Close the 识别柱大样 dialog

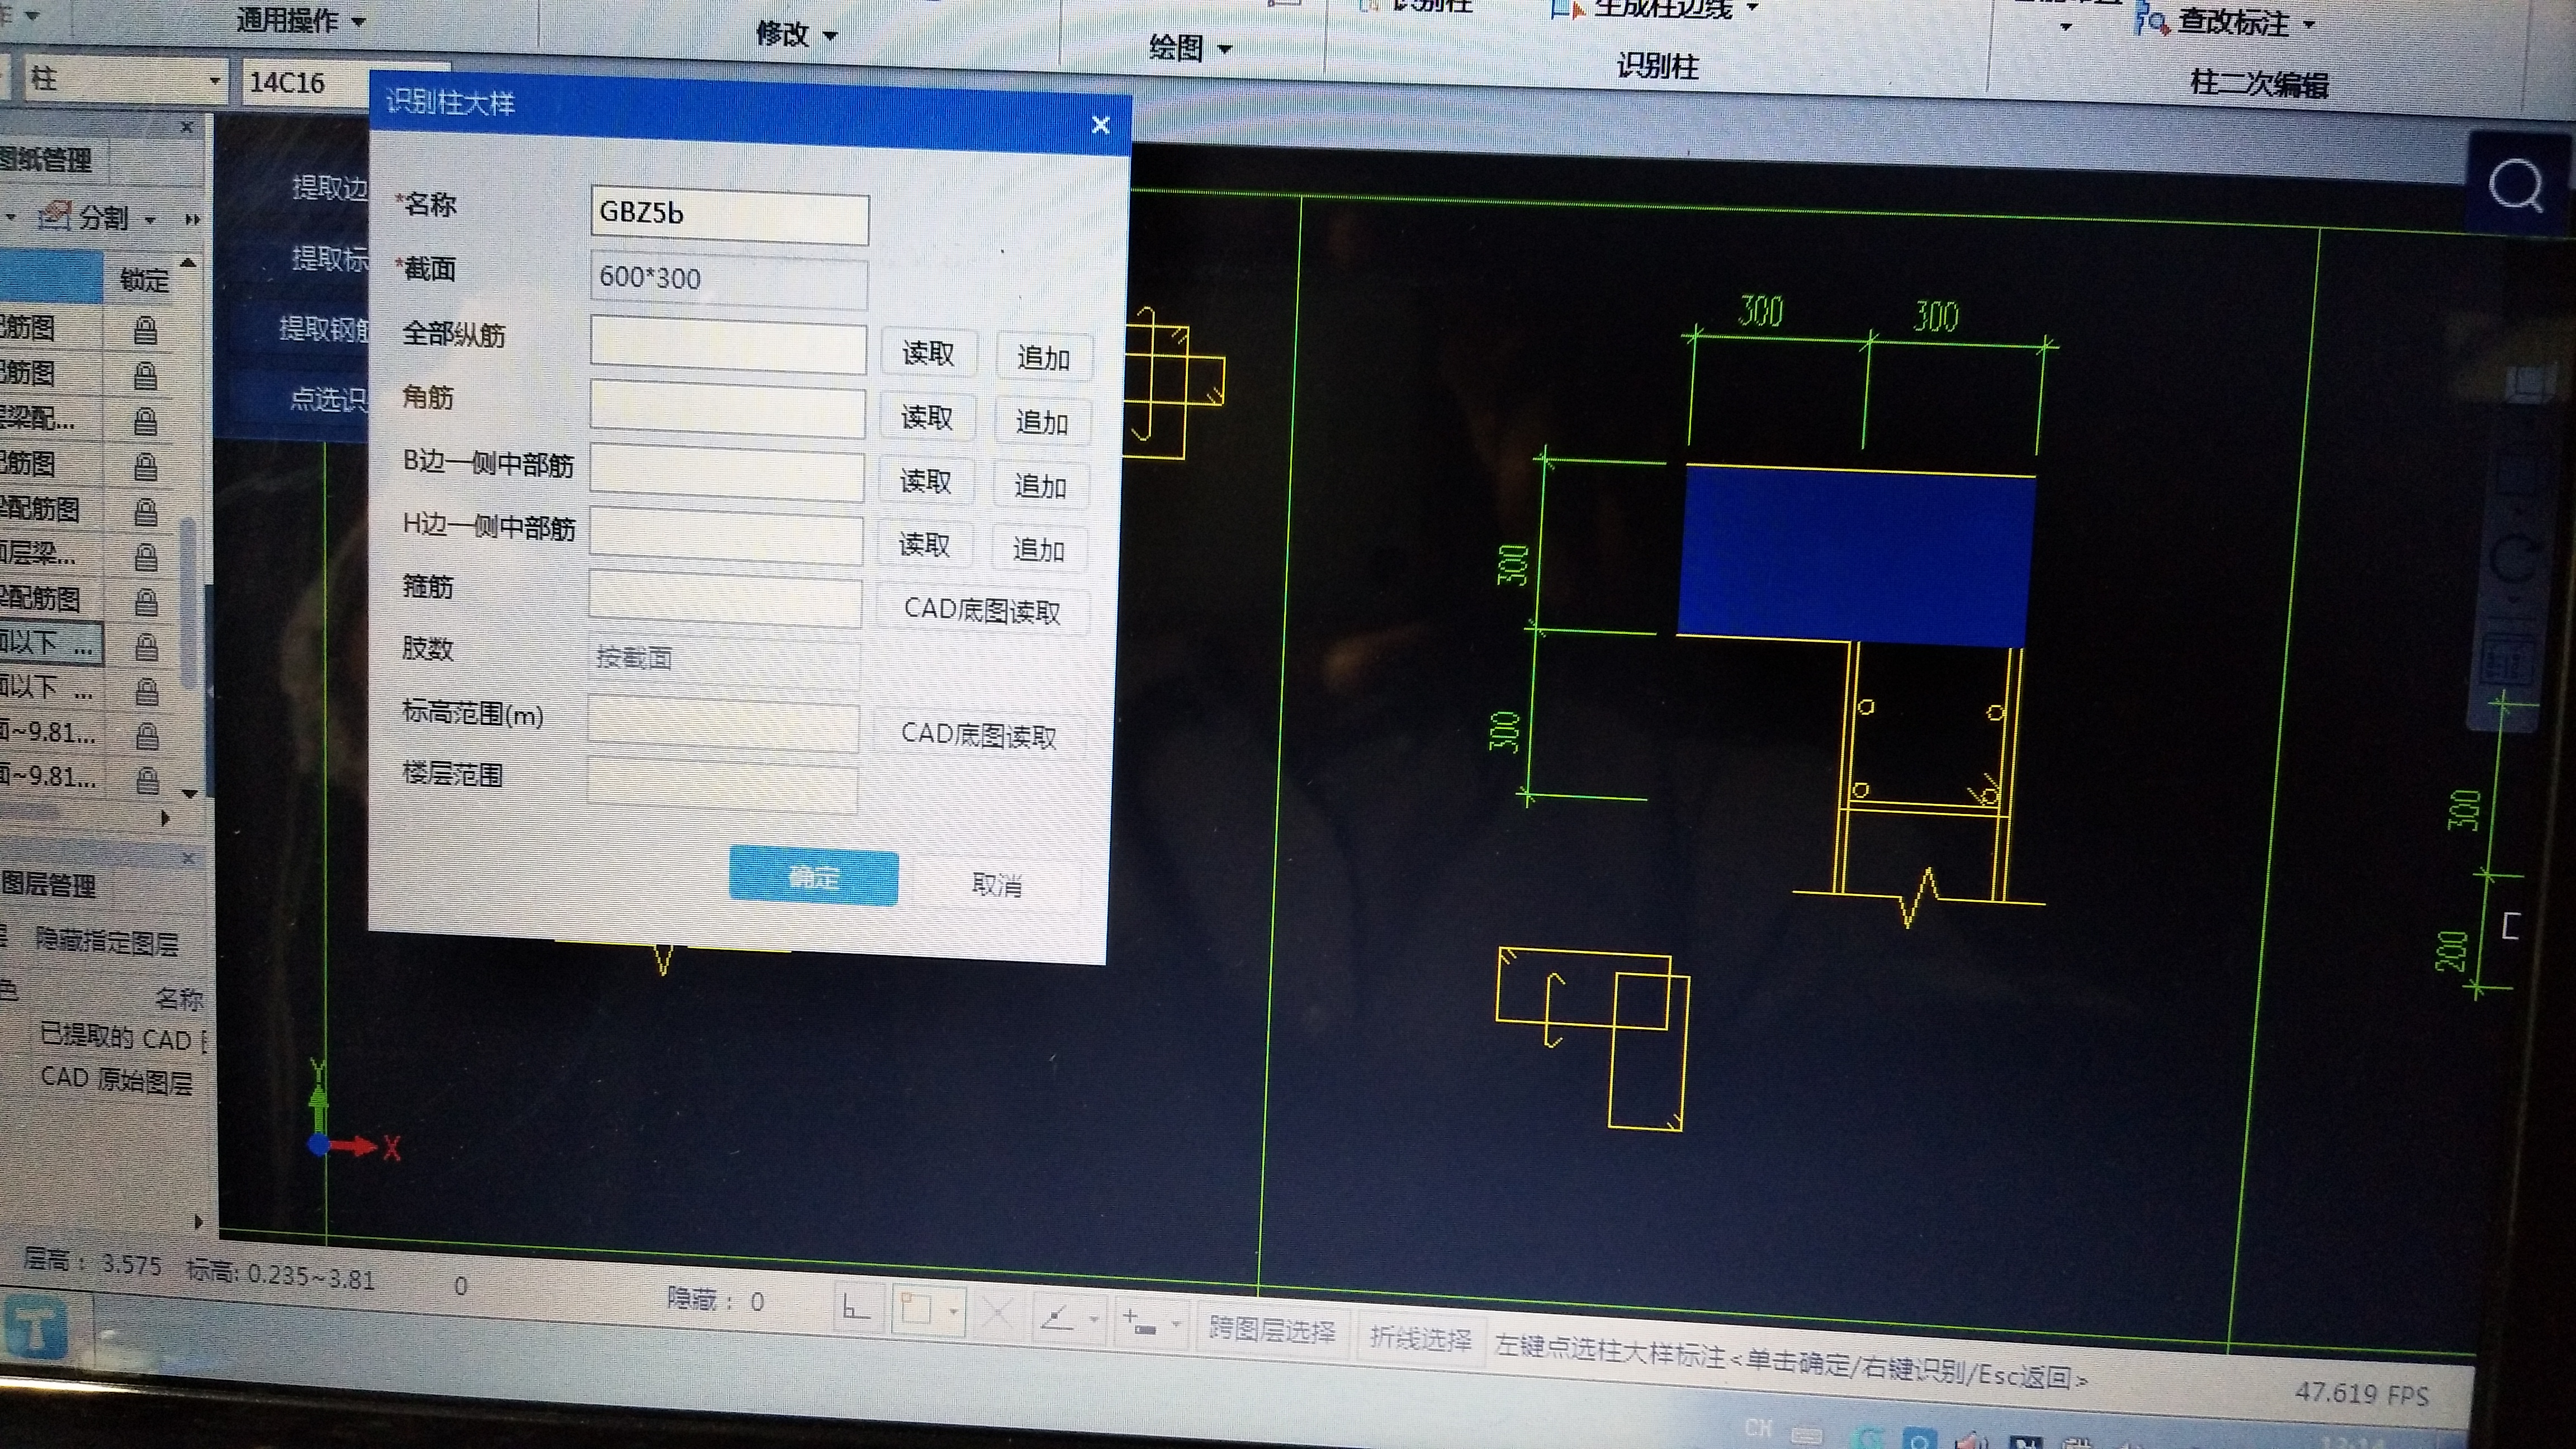click(1100, 125)
